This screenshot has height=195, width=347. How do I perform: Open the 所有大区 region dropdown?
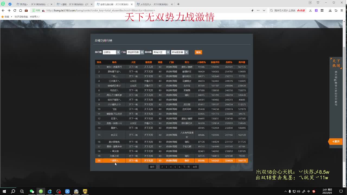(x=161, y=52)
